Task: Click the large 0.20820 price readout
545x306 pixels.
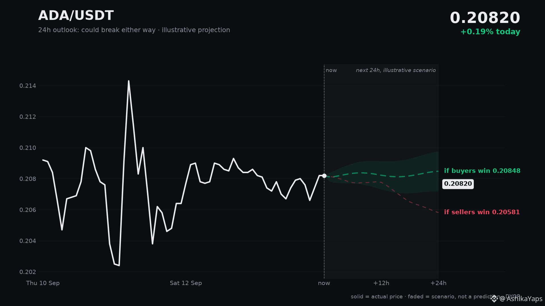Action: [x=485, y=18]
